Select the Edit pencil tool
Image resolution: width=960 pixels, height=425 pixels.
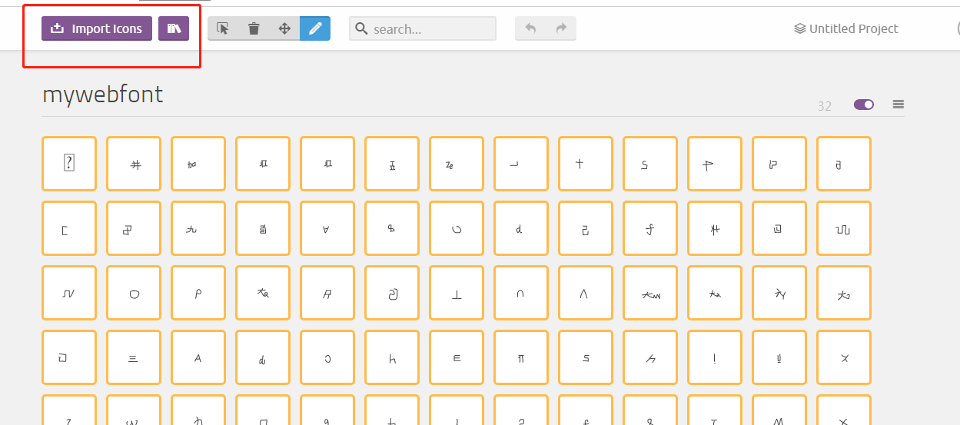click(x=315, y=28)
